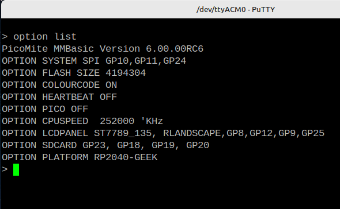Click the OPTION SYSTEM SPI line
The image size is (340, 209).
pos(94,61)
